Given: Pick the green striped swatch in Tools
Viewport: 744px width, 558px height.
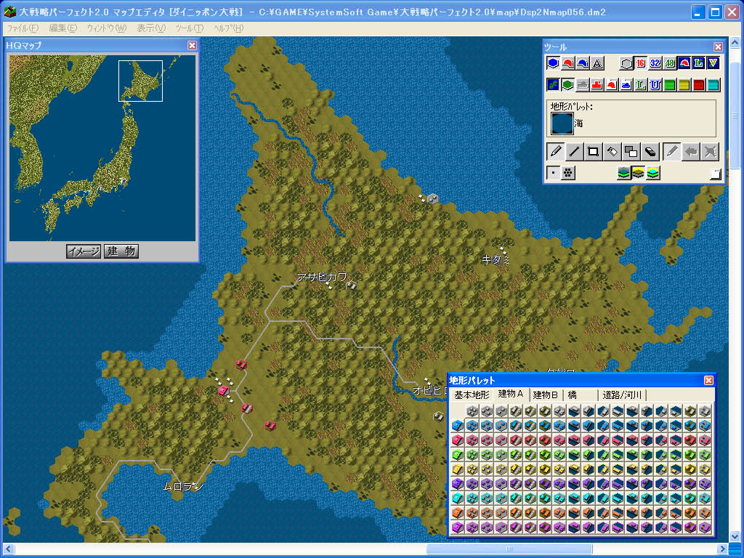Looking at the screenshot, I should coord(670,85).
